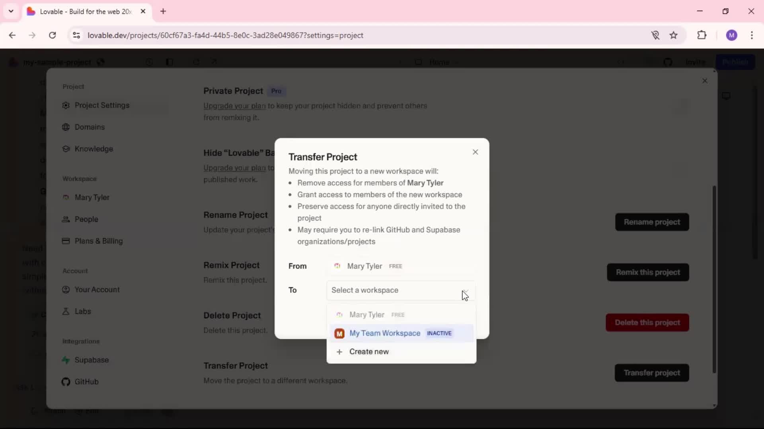This screenshot has width=764, height=429.
Task: Click Upgrade your plan link under Hide Lovable Badge
Action: pos(234,168)
